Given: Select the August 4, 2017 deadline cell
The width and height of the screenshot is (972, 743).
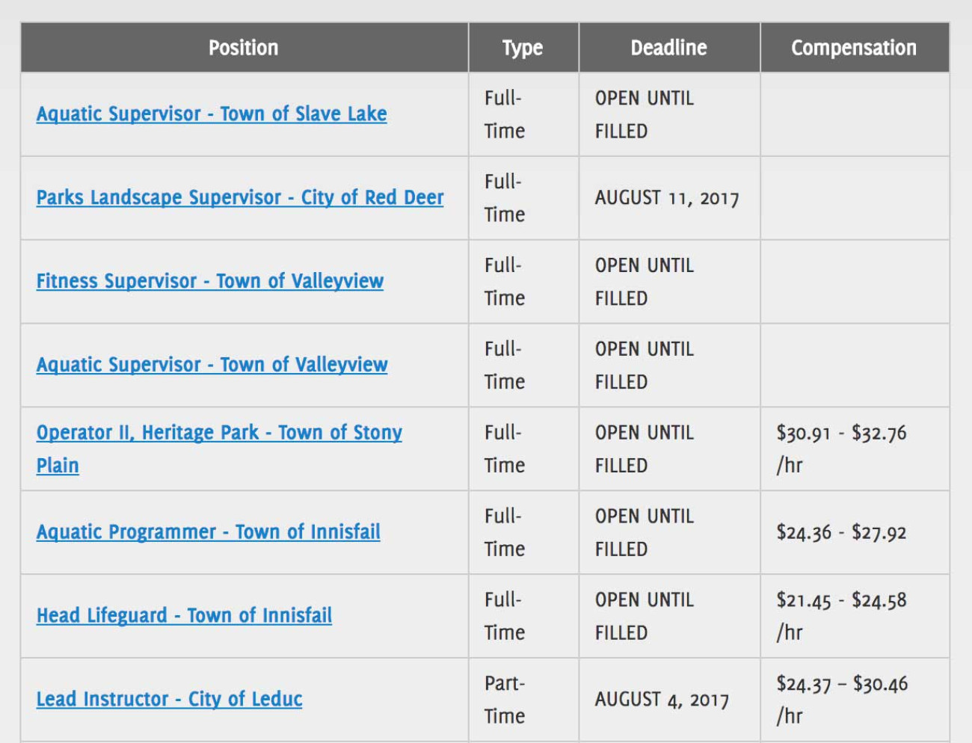Looking at the screenshot, I should [661, 700].
